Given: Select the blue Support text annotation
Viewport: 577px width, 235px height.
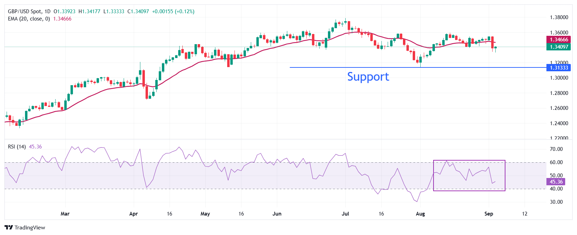Looking at the screenshot, I should click(x=368, y=76).
